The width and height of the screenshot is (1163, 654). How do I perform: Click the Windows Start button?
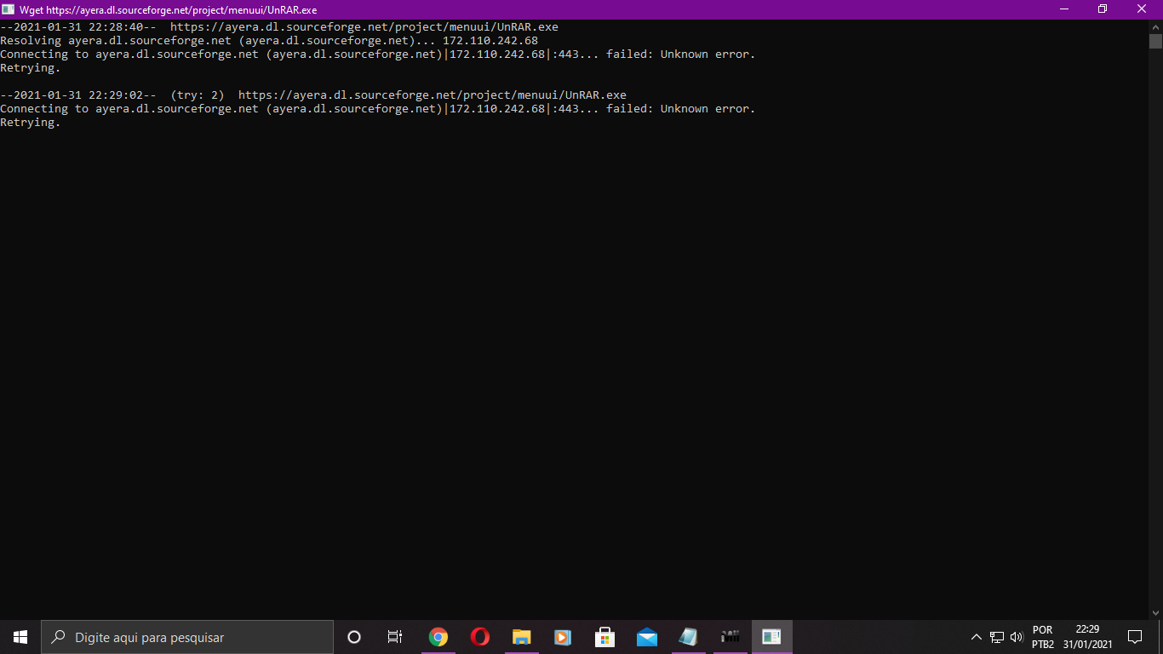pyautogui.click(x=20, y=637)
